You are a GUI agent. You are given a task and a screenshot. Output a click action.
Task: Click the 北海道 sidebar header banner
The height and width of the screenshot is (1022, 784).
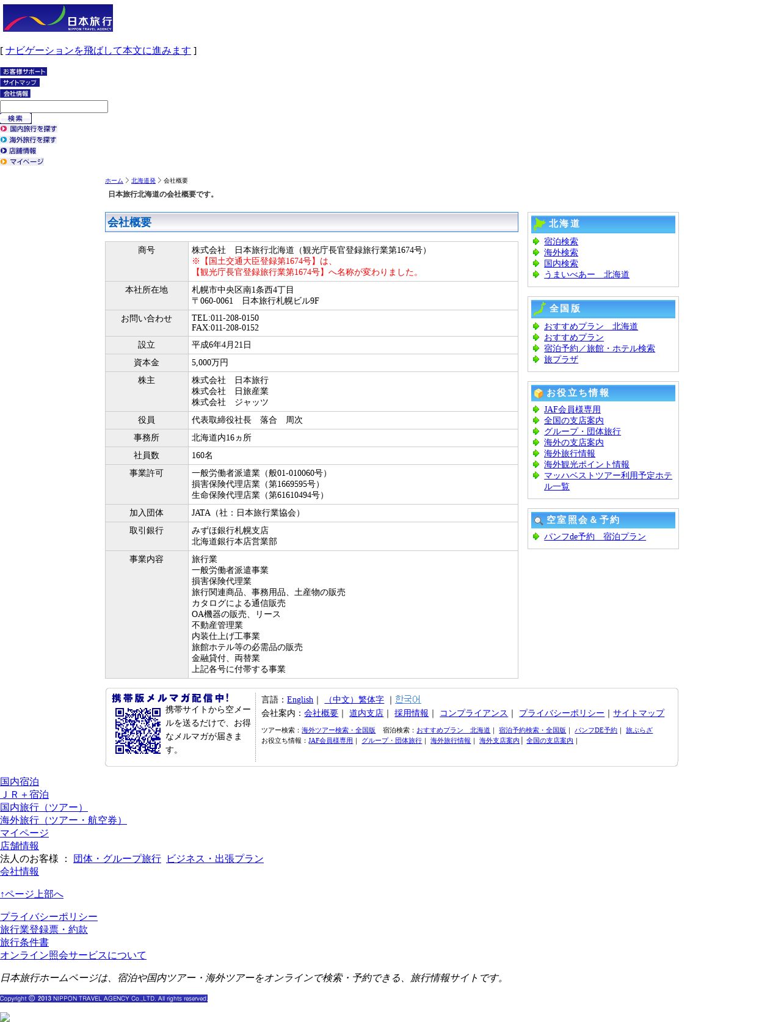tap(603, 224)
